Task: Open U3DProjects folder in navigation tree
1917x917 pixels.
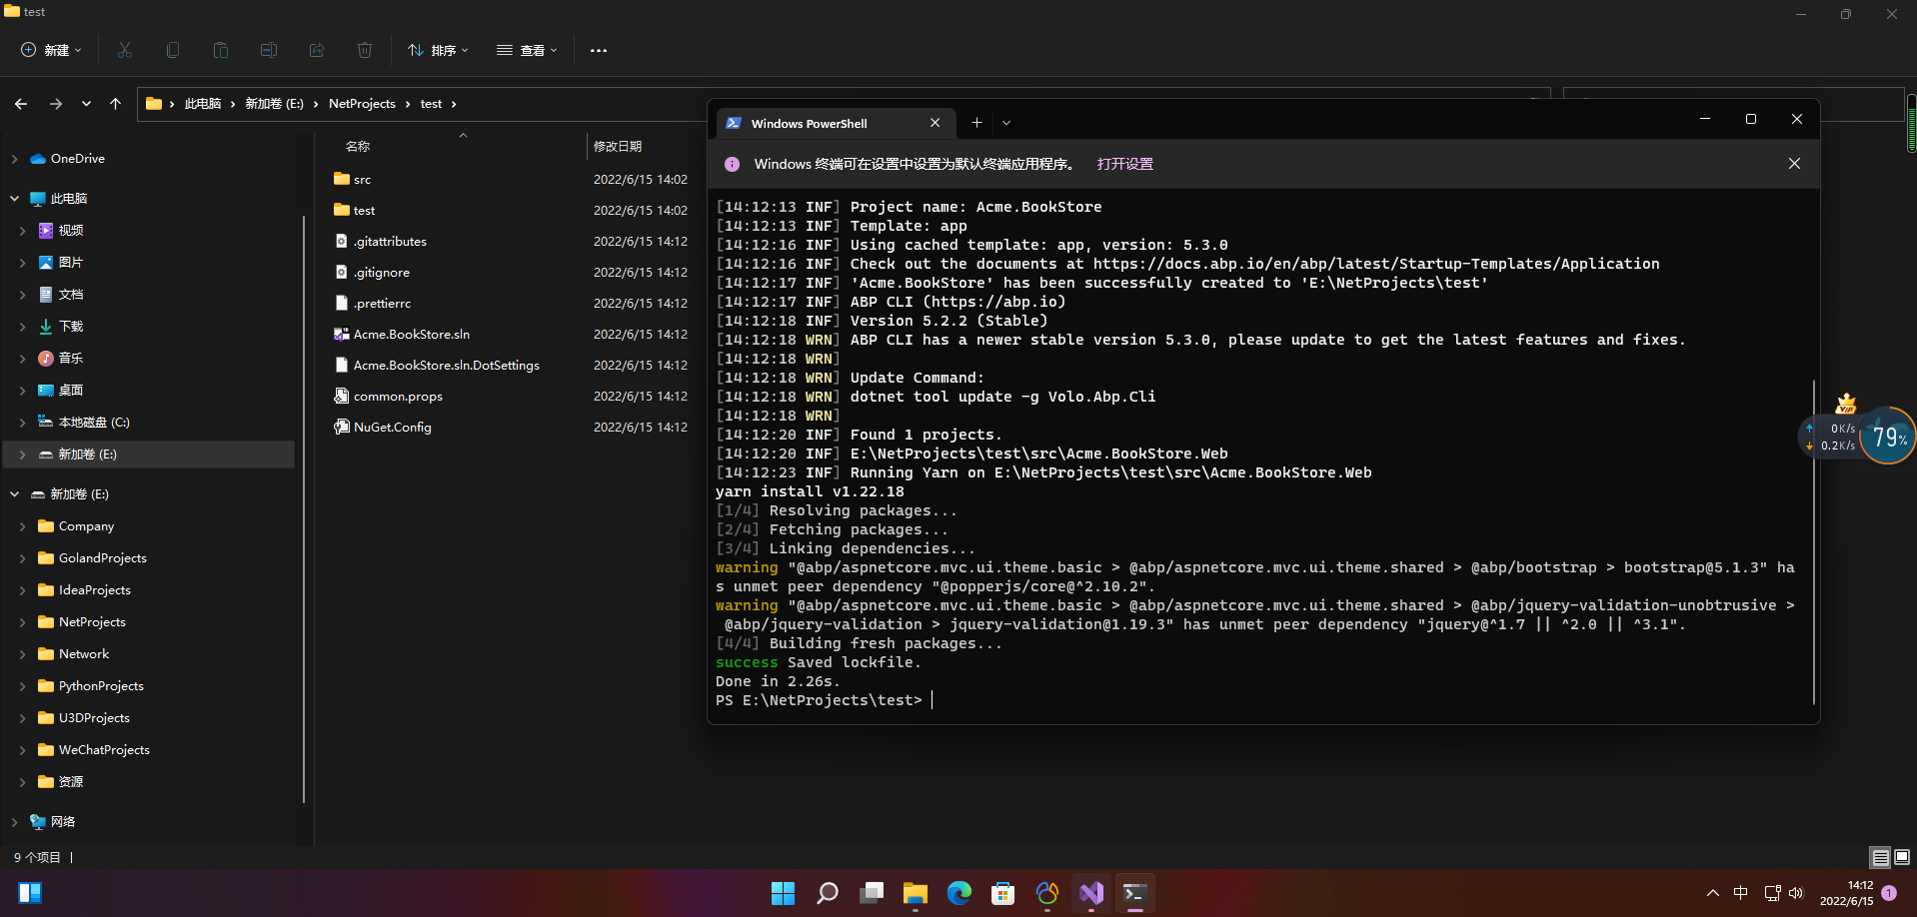Action: (x=94, y=718)
